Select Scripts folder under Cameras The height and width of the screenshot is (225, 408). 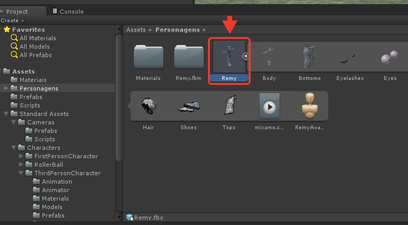(x=40, y=139)
